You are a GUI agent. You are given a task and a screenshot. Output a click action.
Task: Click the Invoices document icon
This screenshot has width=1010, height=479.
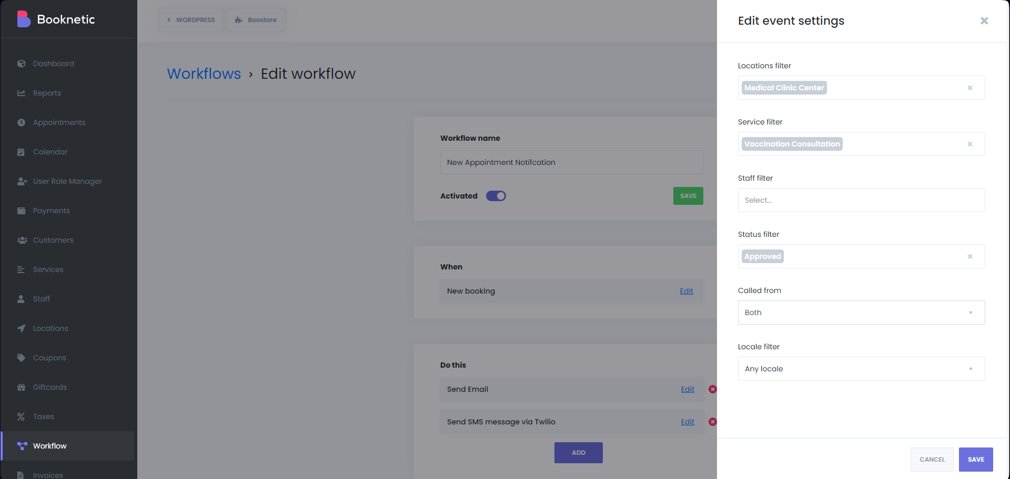pyautogui.click(x=21, y=475)
